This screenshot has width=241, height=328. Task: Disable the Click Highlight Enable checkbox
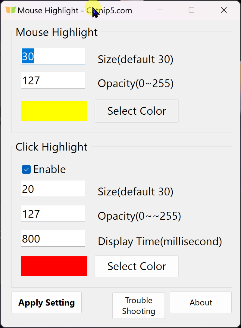pos(27,169)
